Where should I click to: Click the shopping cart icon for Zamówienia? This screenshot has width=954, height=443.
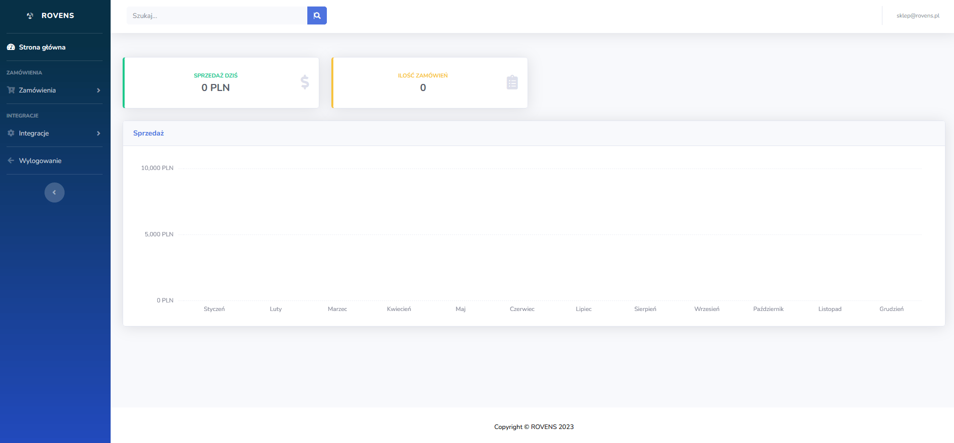pos(11,90)
